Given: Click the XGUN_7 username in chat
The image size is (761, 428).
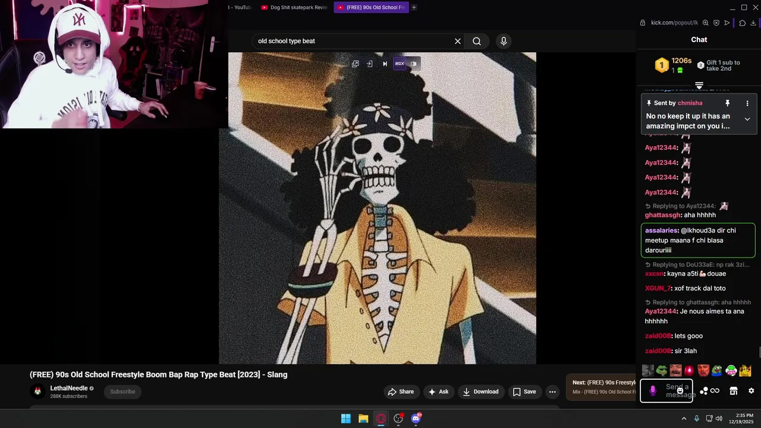Looking at the screenshot, I should pos(658,288).
